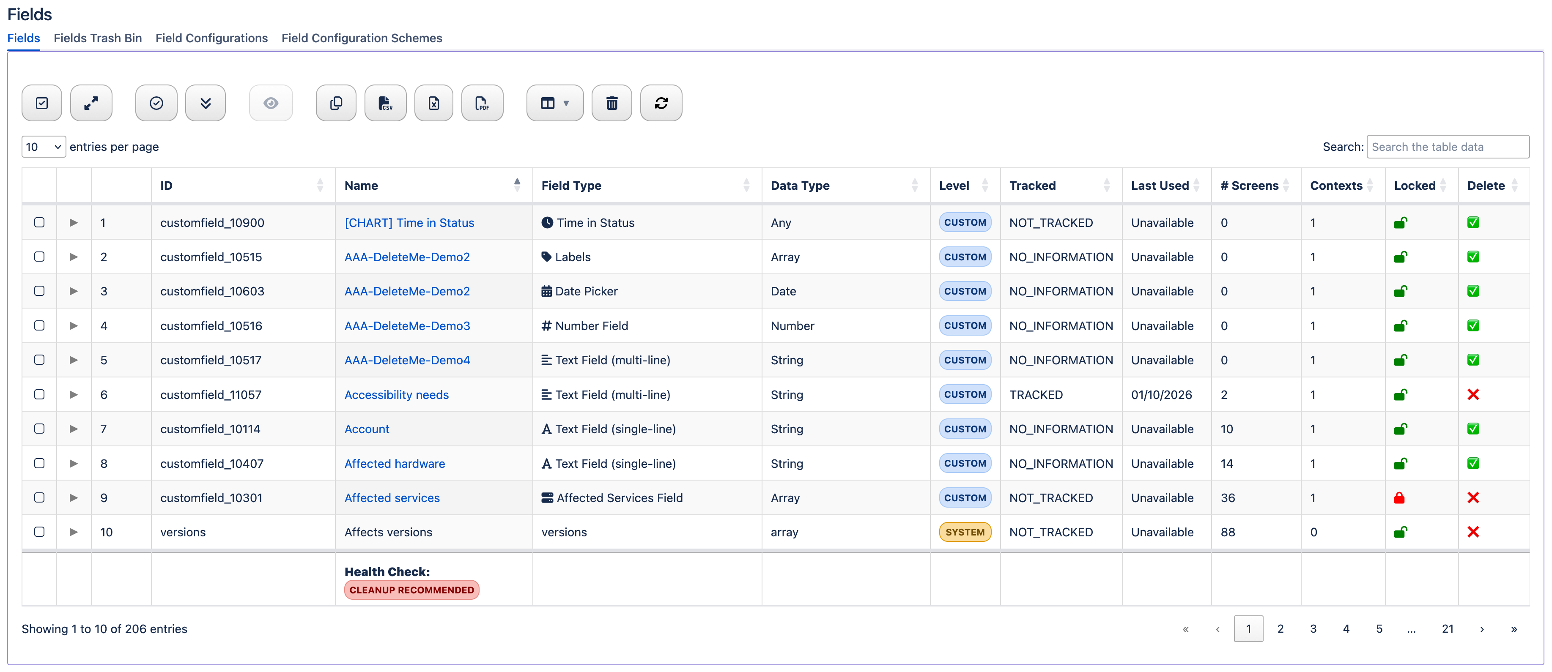Click the Excel export icon

click(434, 103)
